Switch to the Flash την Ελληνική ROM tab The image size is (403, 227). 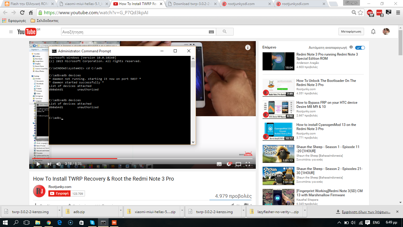28,4
